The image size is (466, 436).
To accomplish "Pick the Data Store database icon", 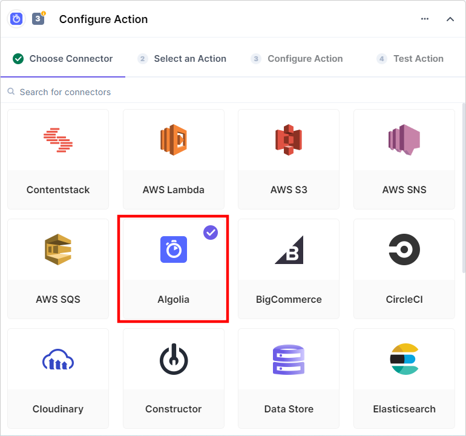I will 289,360.
